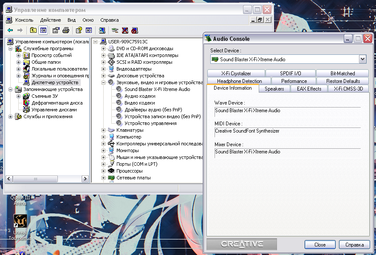The height and width of the screenshot is (255, 376).
Task: Expand the Сетевые платы node
Action: (103, 178)
